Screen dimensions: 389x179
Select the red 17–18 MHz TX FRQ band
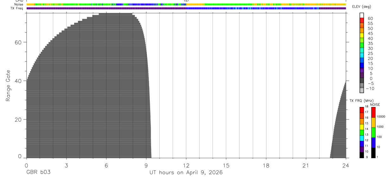click(361, 110)
